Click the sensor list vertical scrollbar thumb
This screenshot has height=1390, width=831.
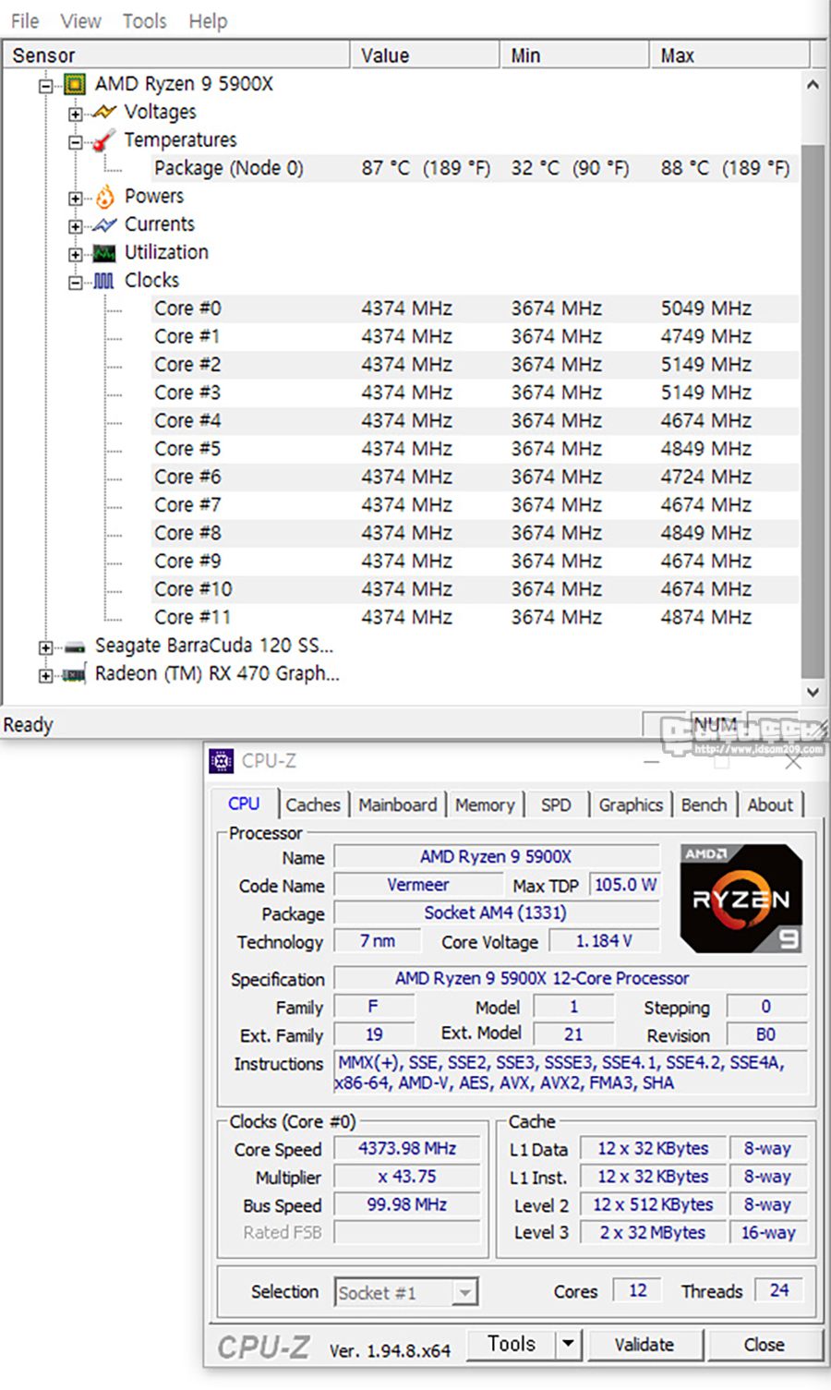click(x=813, y=411)
